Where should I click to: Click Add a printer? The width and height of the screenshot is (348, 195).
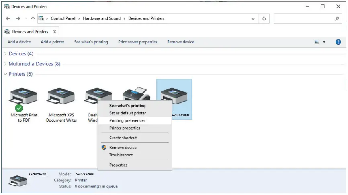52,42
